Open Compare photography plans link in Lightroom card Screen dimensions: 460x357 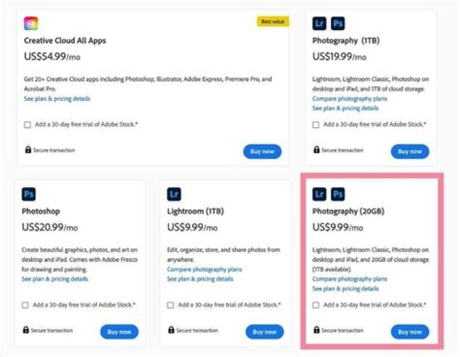coord(204,270)
